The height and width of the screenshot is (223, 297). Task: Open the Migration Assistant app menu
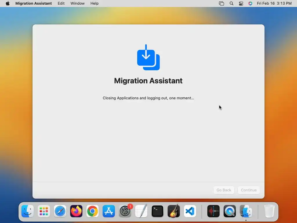[34, 3]
